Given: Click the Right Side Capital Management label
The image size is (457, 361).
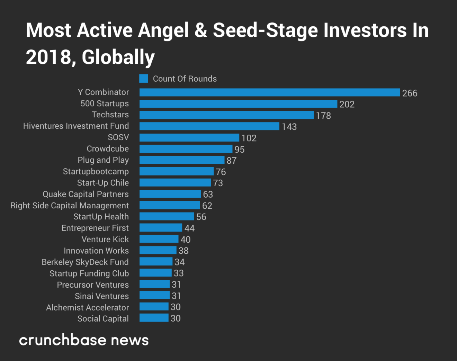Looking at the screenshot, I should [70, 206].
